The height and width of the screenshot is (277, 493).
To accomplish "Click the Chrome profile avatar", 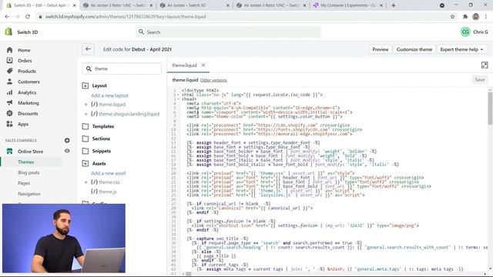I will [476, 17].
